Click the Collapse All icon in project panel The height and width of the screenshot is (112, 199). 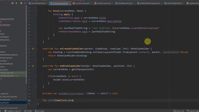16,3
